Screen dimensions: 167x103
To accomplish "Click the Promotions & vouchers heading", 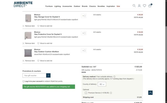I will click(32, 71).
